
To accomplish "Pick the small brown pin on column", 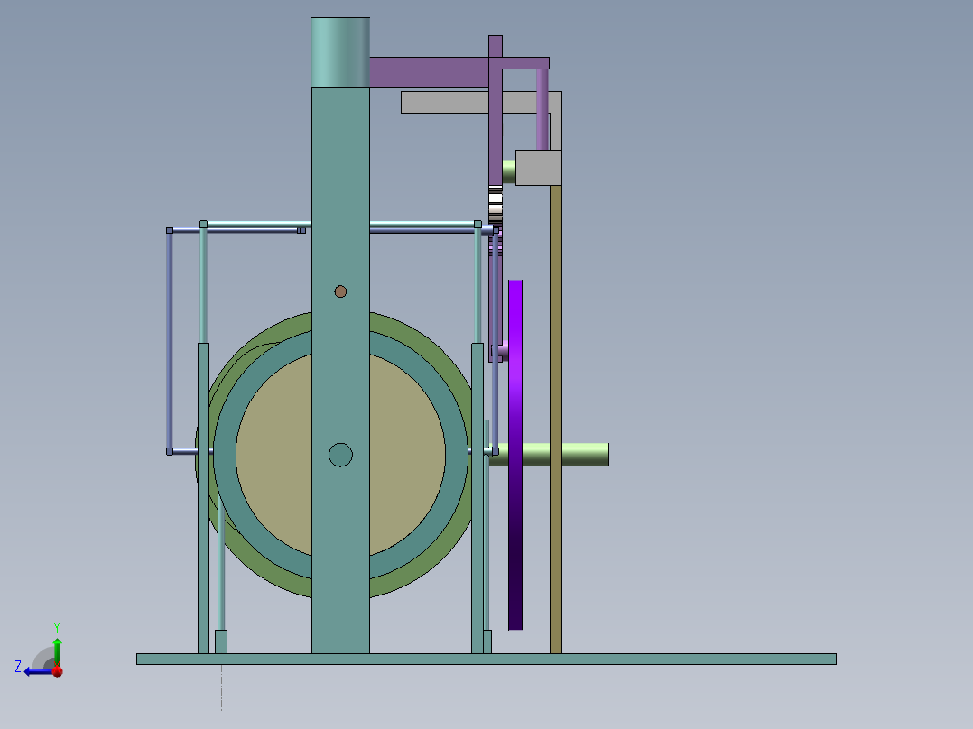I will click(340, 291).
